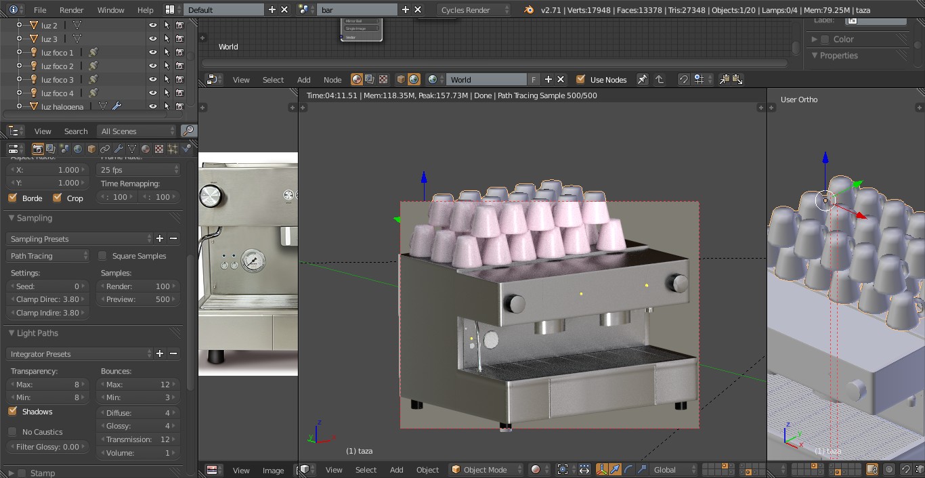Select the compositing node tree type icon
925x478 pixels.
click(370, 79)
